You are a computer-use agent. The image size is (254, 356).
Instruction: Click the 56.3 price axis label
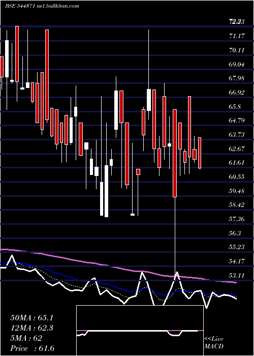235,233
